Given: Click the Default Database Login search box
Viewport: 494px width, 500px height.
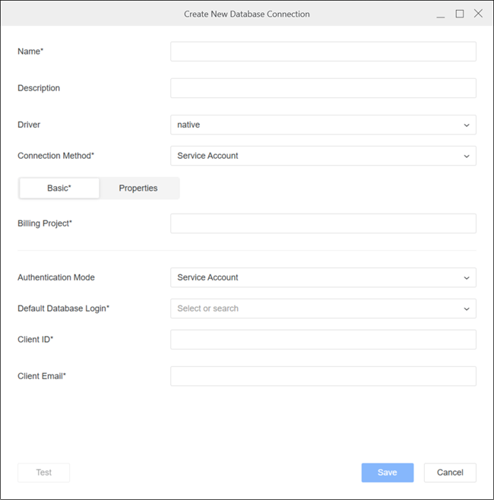Looking at the screenshot, I should 312,309.
